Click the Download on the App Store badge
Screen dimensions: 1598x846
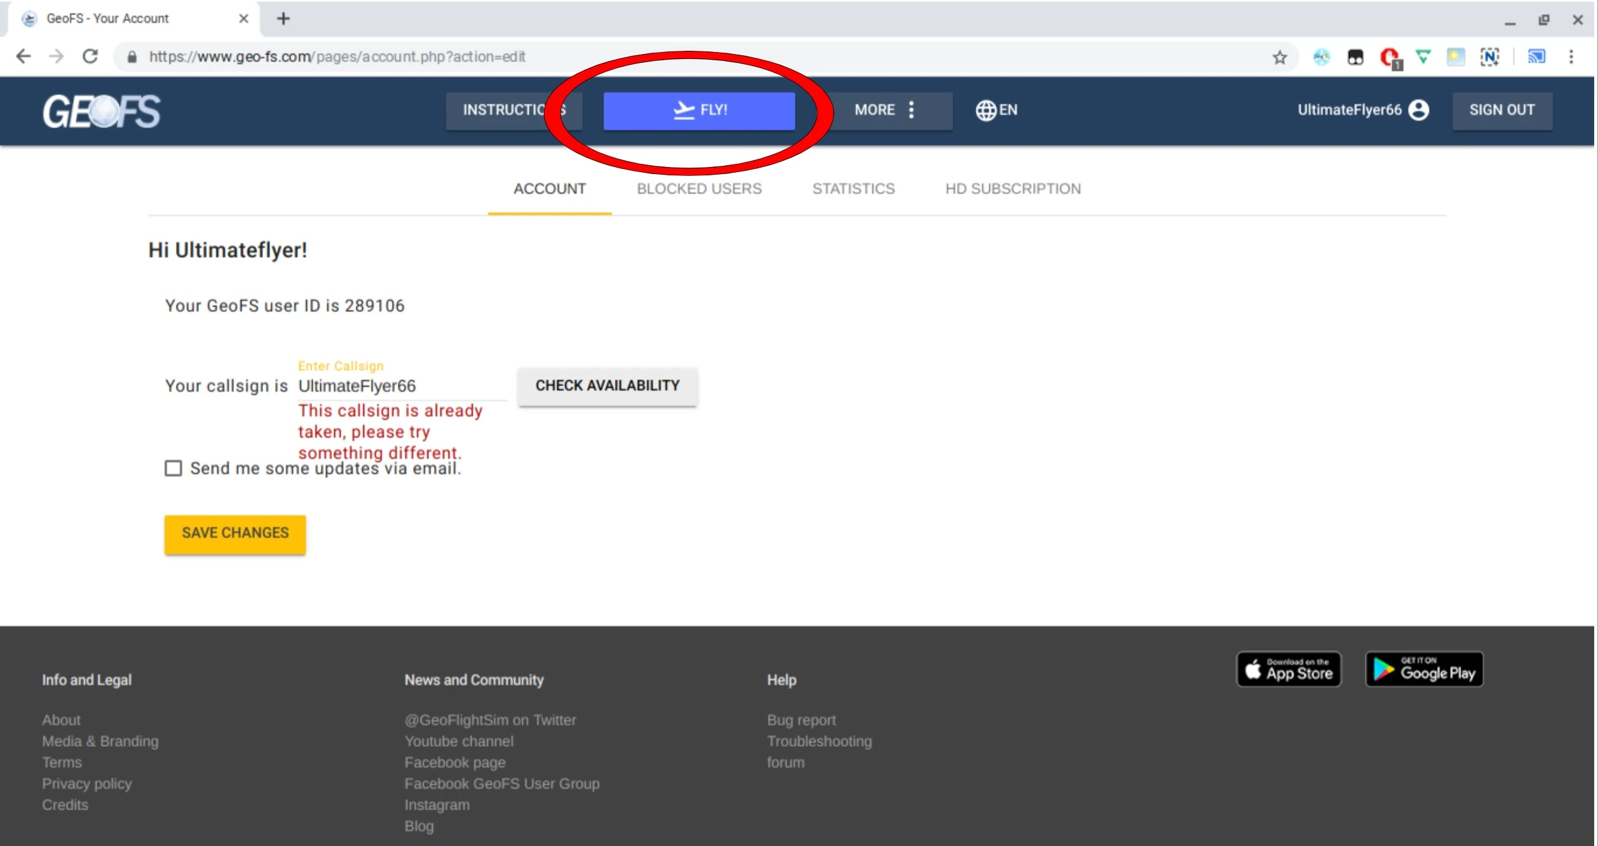[1288, 669]
